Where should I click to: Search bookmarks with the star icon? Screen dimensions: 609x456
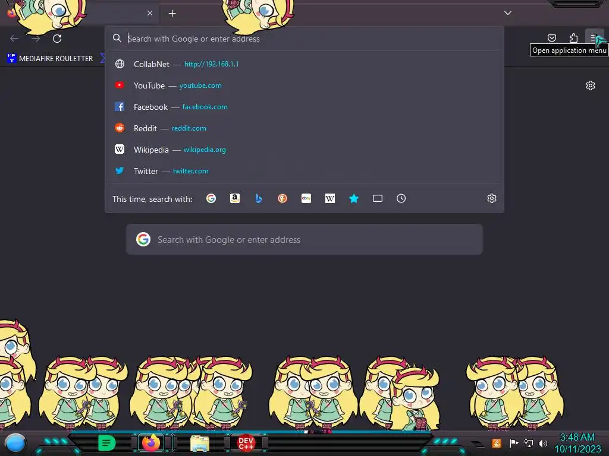pos(353,198)
